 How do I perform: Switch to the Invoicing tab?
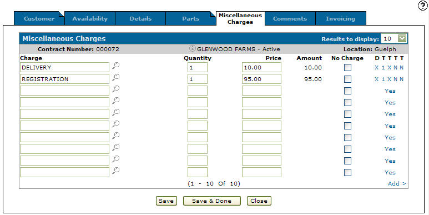341,19
